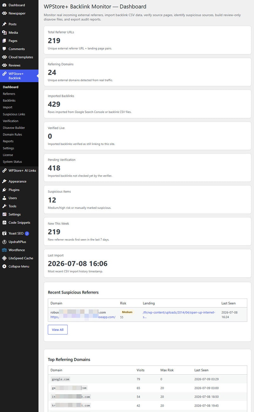The width and height of the screenshot is (254, 412).
Task: Click the Total Referrer URLs value 219
Action: tap(54, 40)
